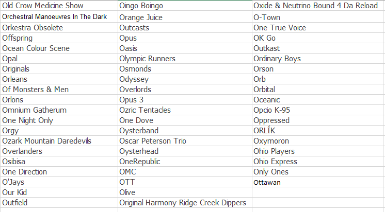Select the Oingo Boingo cell
This screenshot has height=212, width=385.
185,6
